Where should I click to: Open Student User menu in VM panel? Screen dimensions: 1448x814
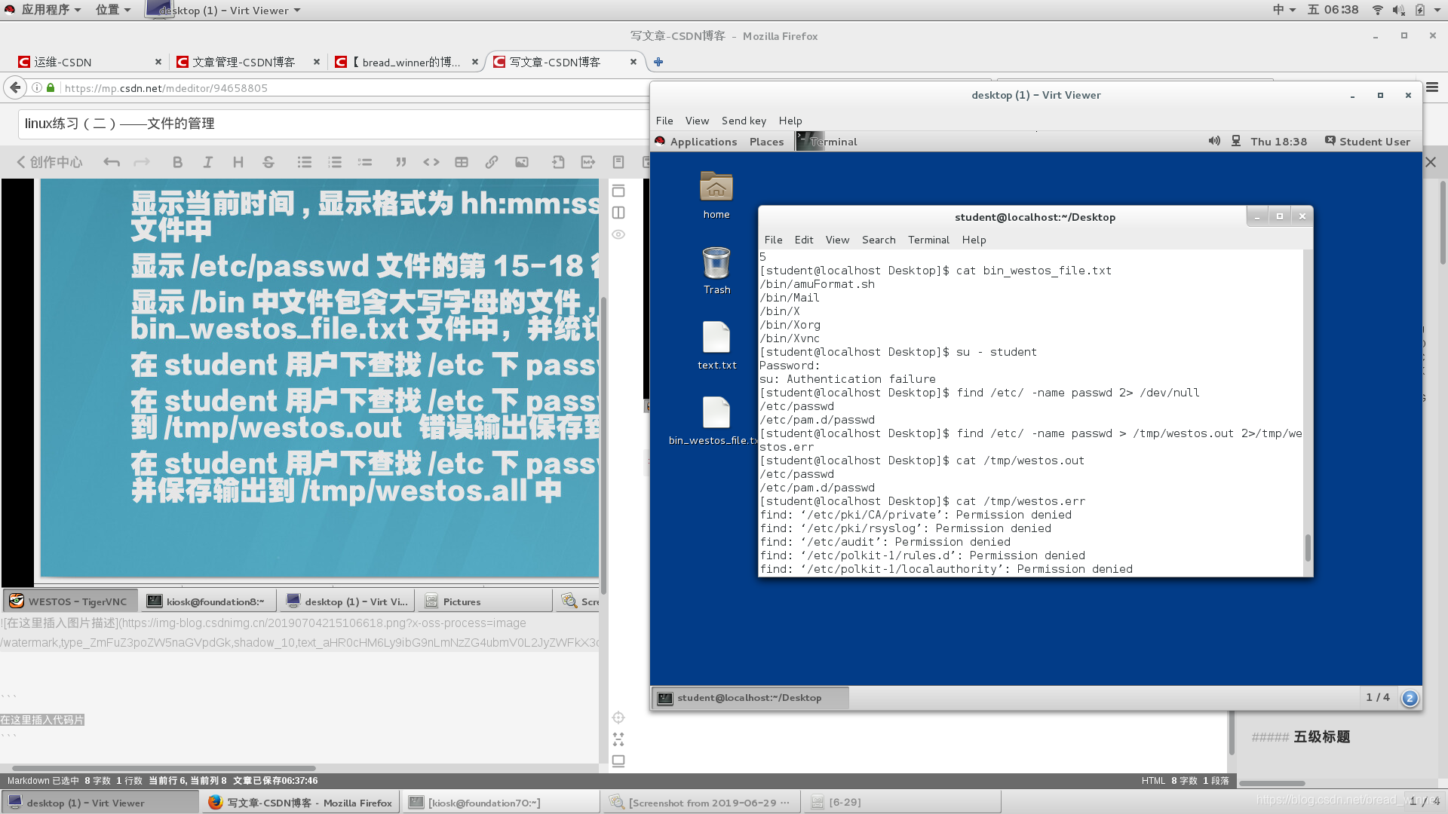pyautogui.click(x=1367, y=141)
